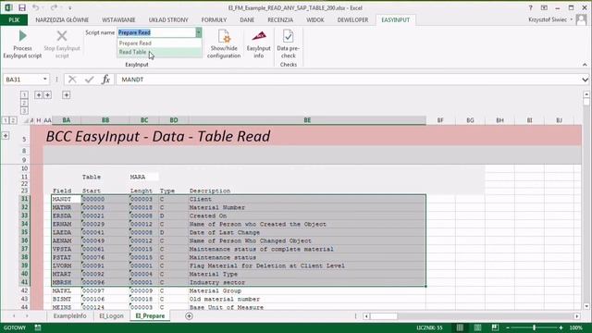This screenshot has height=333, width=592.
Task: Switch to Page Break Preview in status bar
Action: click(495, 327)
